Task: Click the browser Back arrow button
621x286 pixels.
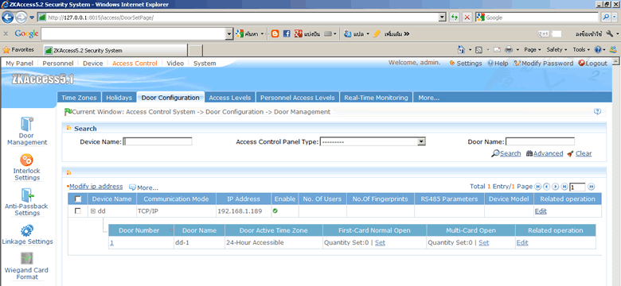Action: [x=7, y=17]
